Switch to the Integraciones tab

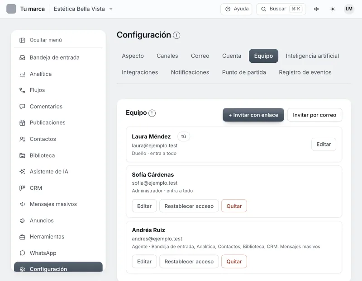(x=140, y=72)
